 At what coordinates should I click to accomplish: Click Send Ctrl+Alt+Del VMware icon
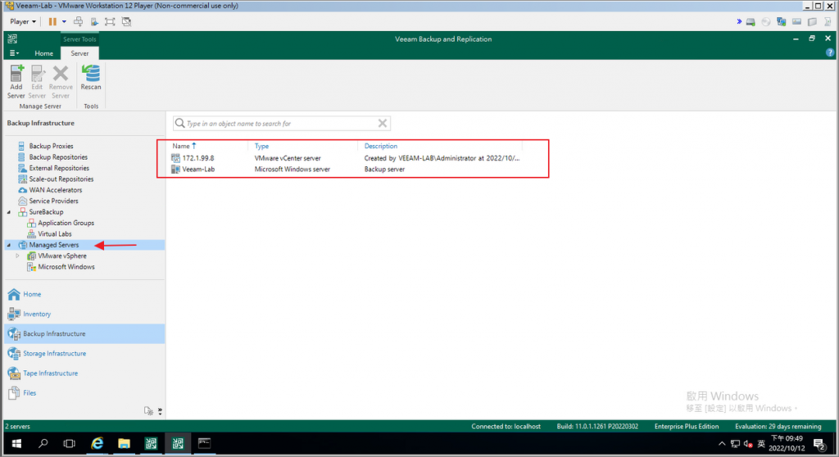[x=78, y=22]
